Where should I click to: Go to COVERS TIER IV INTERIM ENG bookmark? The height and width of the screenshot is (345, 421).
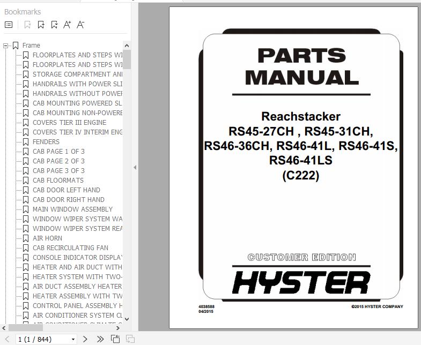(x=77, y=132)
